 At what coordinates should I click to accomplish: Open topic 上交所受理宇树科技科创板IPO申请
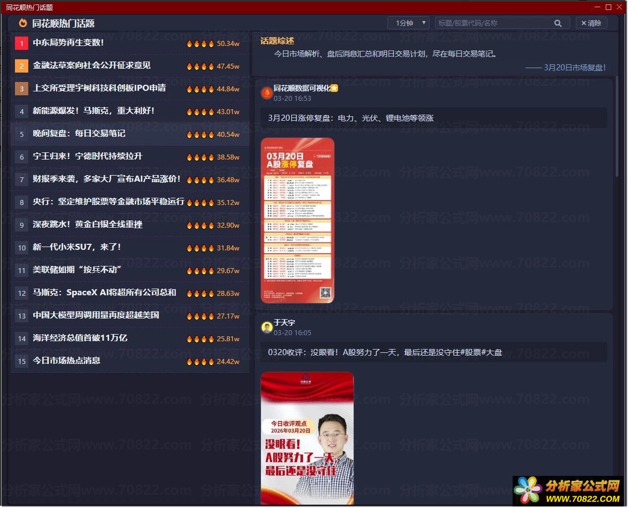point(100,88)
